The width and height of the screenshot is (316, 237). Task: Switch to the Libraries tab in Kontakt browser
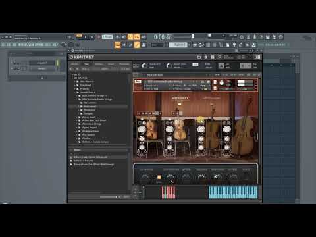click(x=74, y=64)
